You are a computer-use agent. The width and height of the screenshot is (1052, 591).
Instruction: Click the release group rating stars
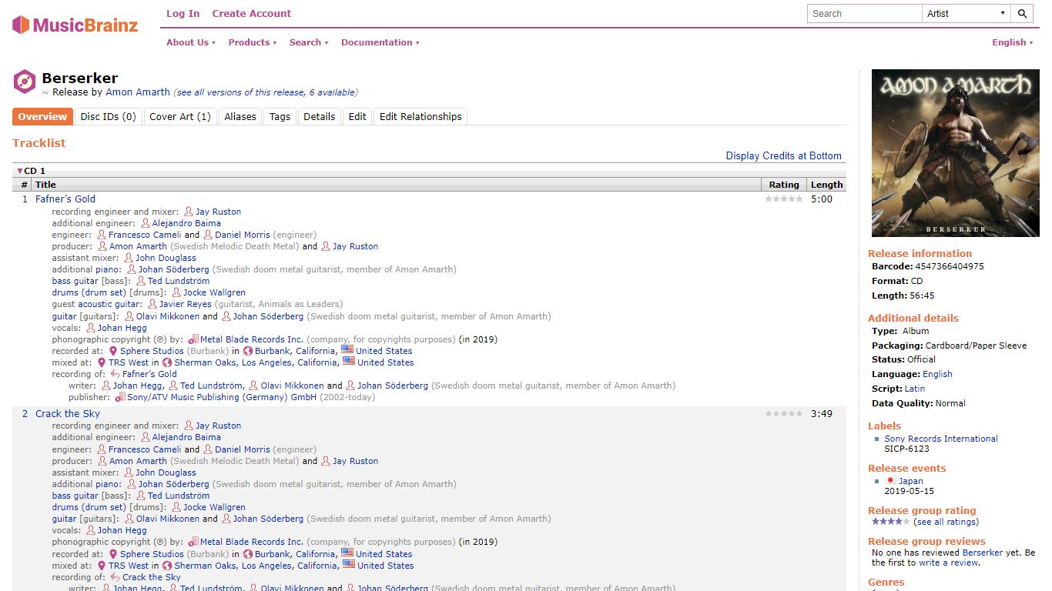(891, 522)
